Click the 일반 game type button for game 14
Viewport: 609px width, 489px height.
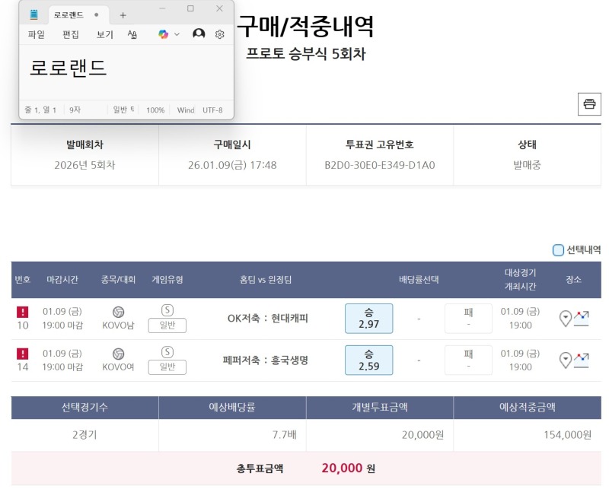click(x=167, y=367)
